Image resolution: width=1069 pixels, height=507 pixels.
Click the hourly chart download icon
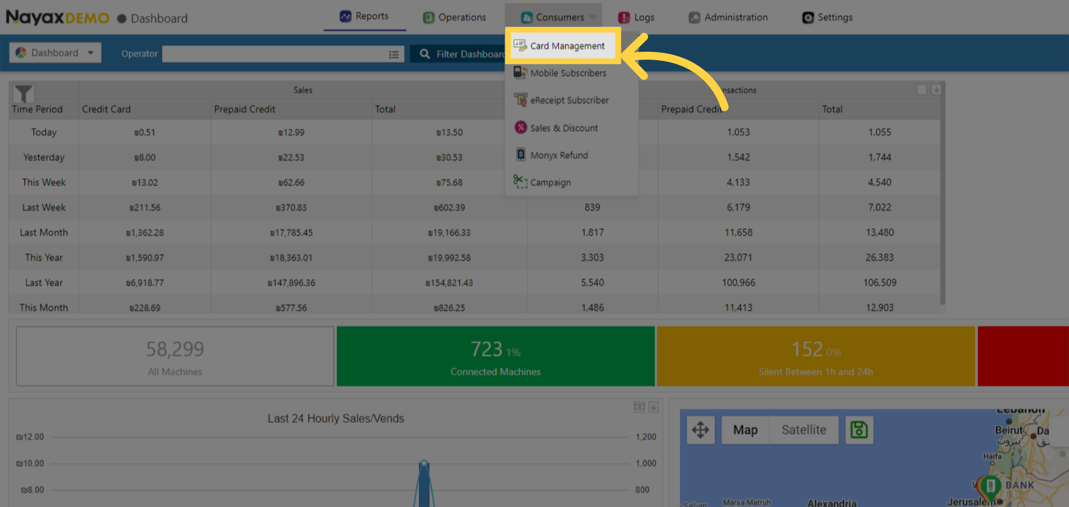tap(654, 407)
